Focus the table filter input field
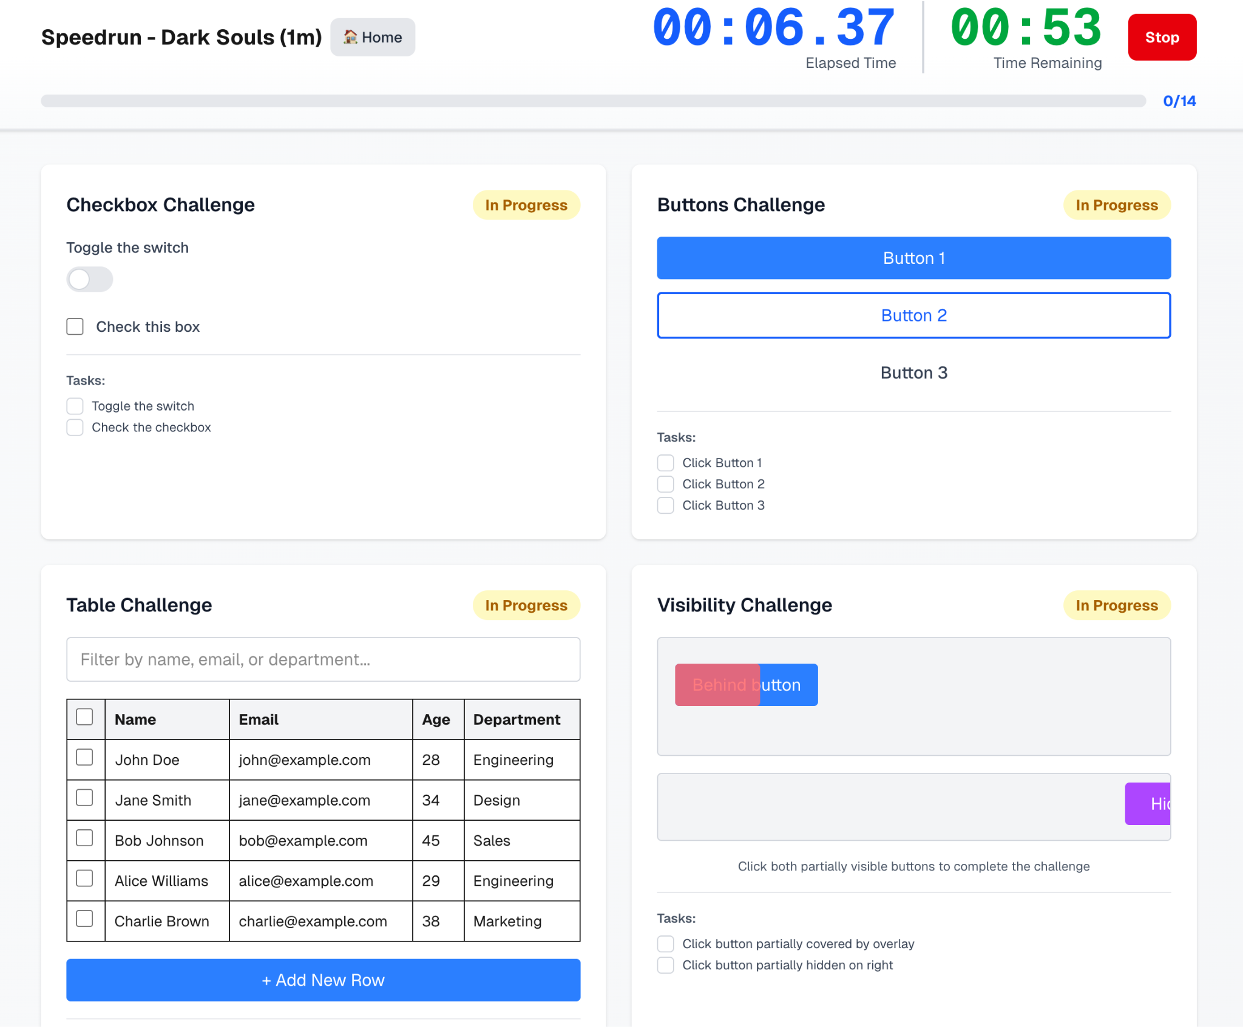This screenshot has height=1027, width=1243. click(323, 659)
